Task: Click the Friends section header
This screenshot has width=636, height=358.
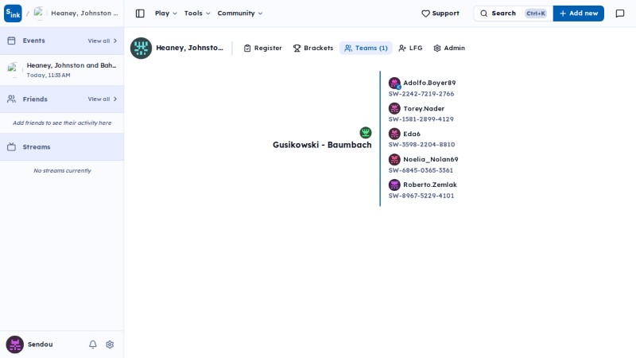Action: coord(62,99)
